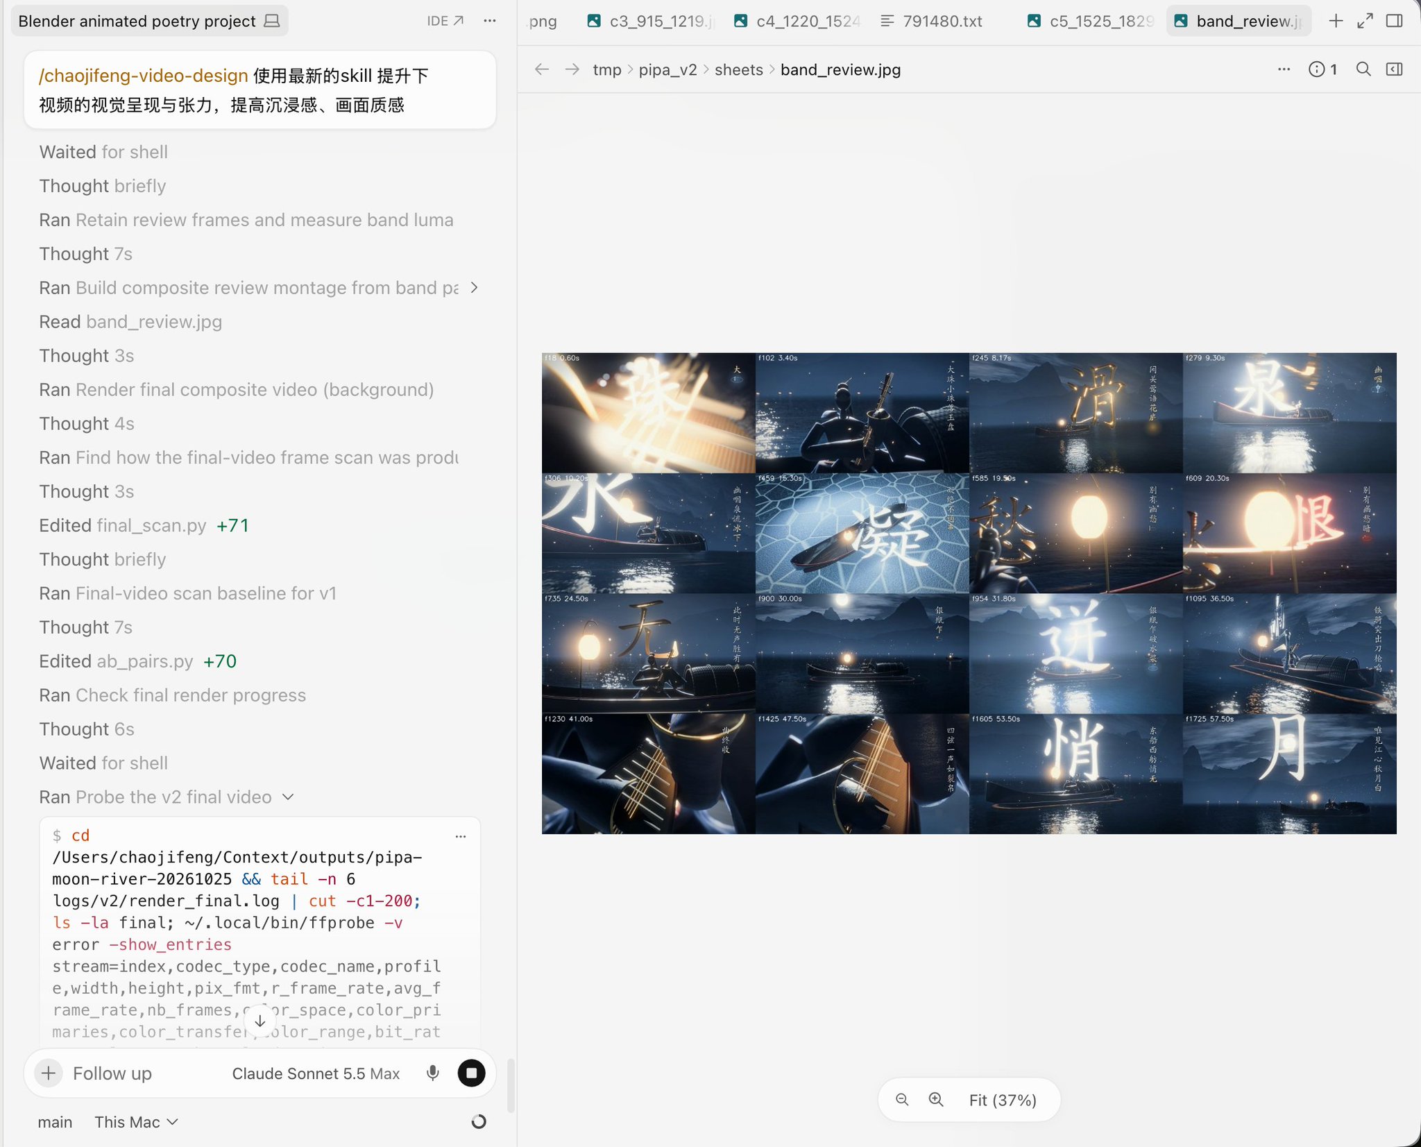Click Read band_review.jpg step
Screen dimensions: 1421x1147
coord(130,322)
